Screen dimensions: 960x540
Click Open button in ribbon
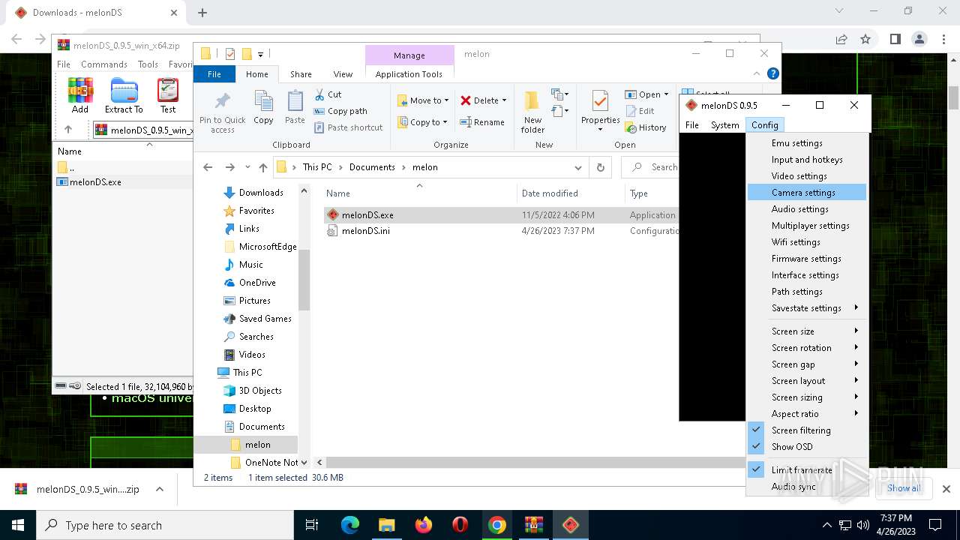[646, 94]
